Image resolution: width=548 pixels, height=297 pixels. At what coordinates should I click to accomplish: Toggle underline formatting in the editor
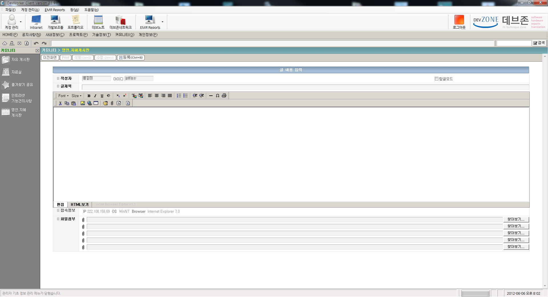(x=102, y=96)
